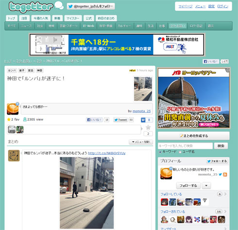
Task: Click the 千葉へ18分 banner ad
Action: [x=117, y=45]
